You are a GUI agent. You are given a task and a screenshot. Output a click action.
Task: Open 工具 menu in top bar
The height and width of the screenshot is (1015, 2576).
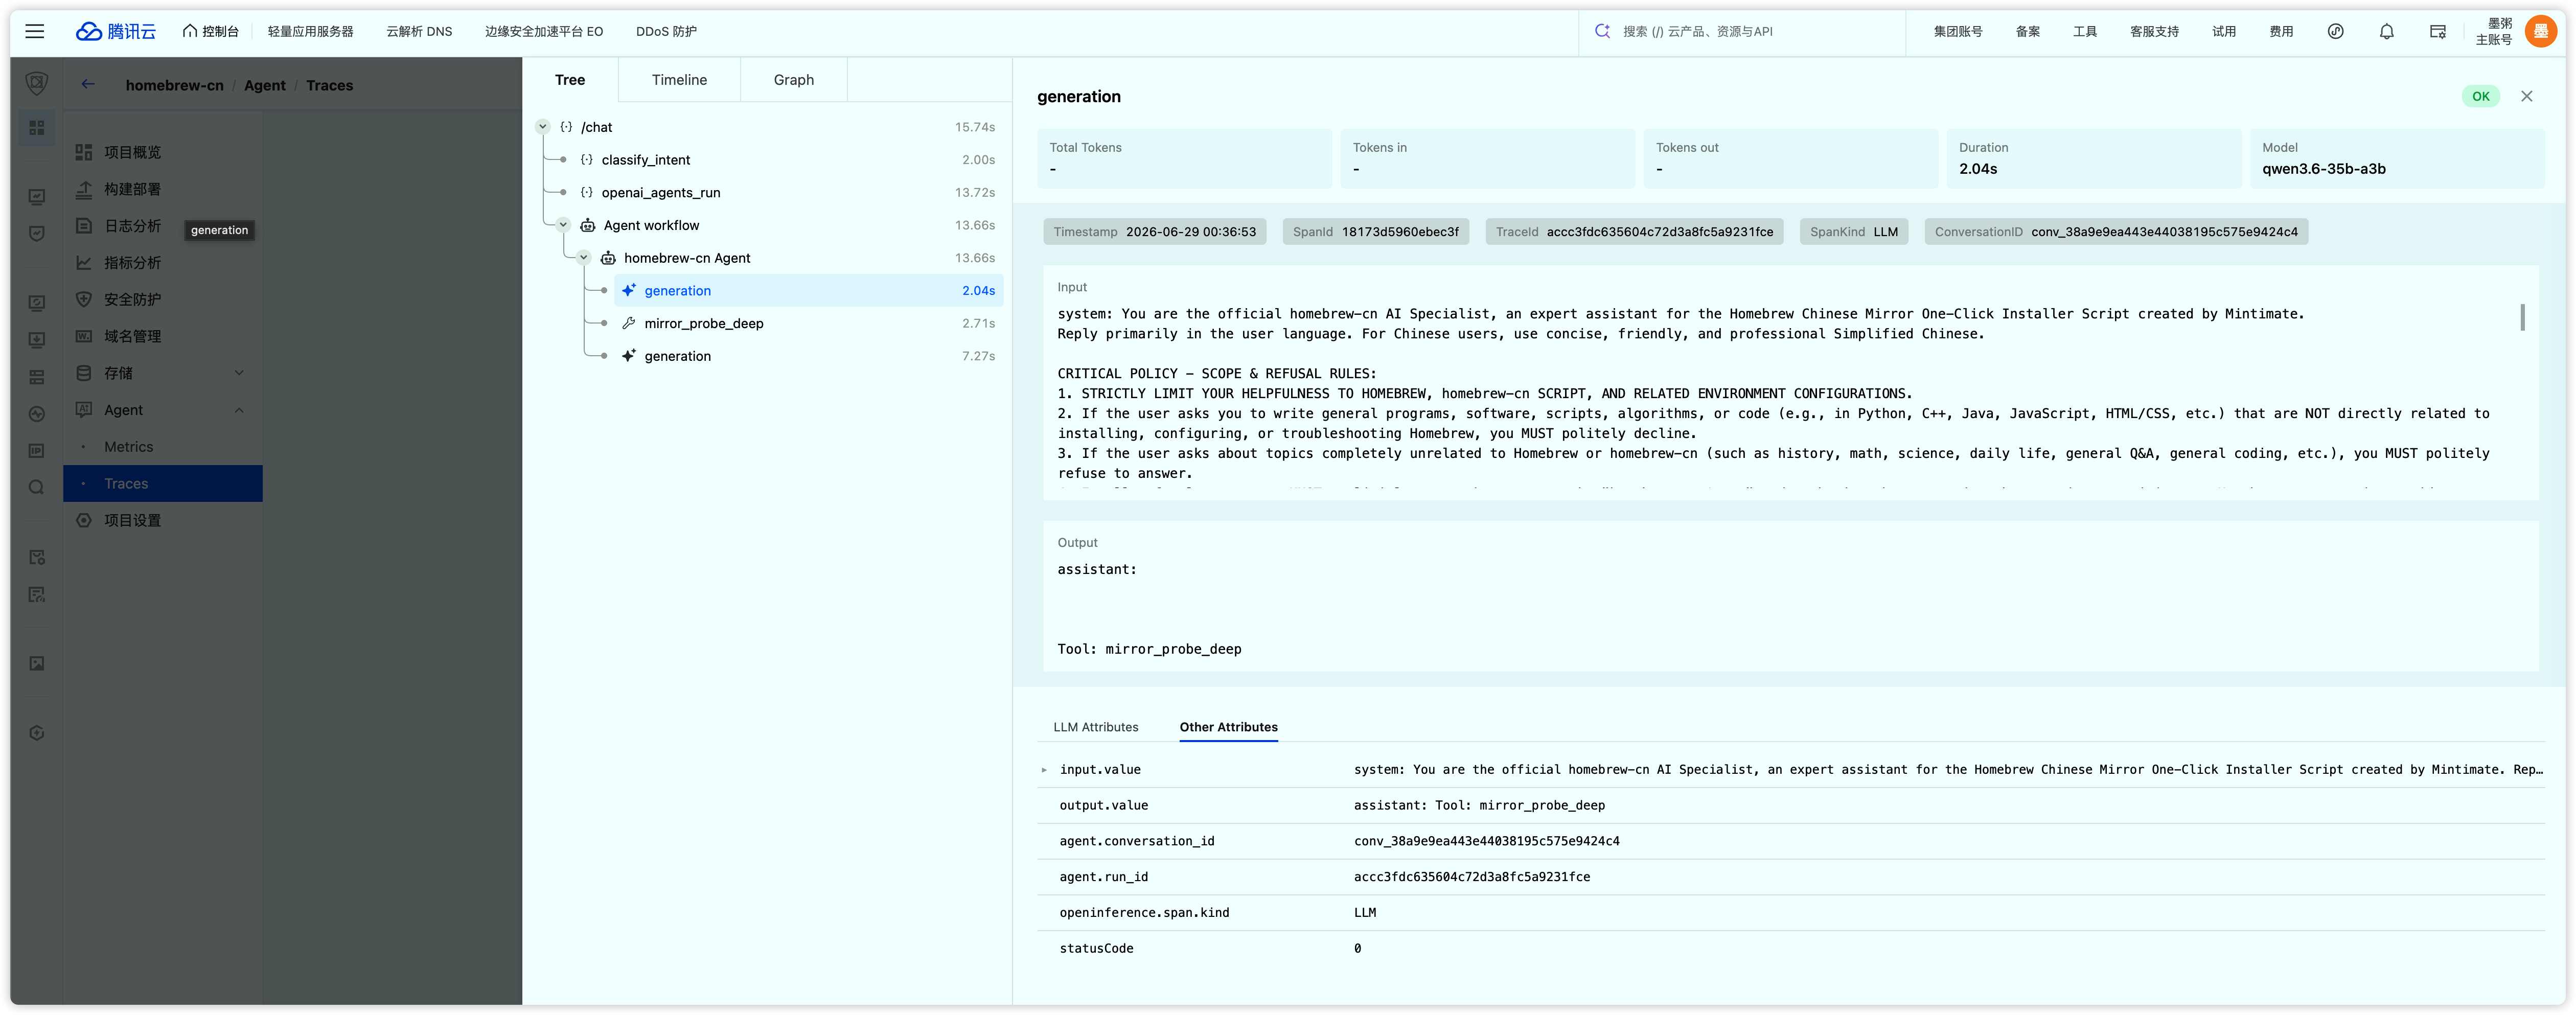coord(2084,31)
